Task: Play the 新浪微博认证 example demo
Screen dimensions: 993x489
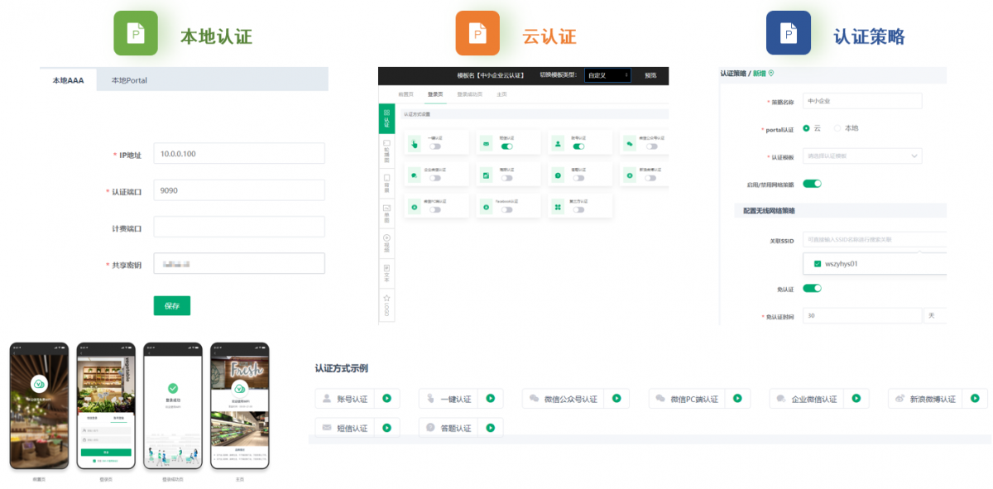Action: pyautogui.click(x=974, y=399)
